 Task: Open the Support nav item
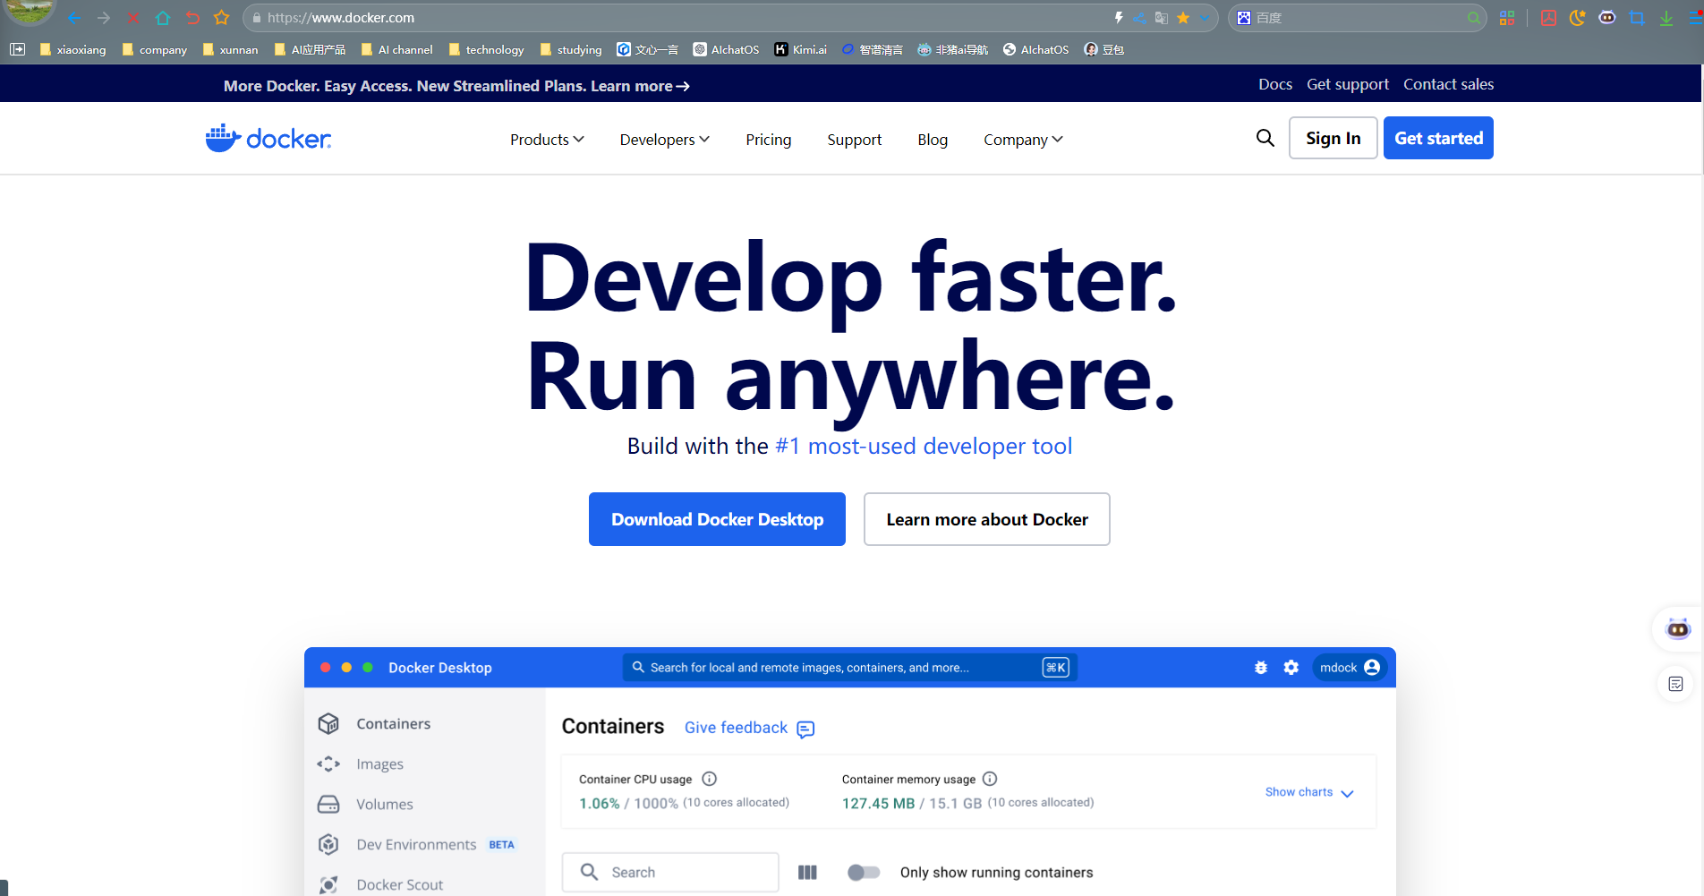(855, 140)
